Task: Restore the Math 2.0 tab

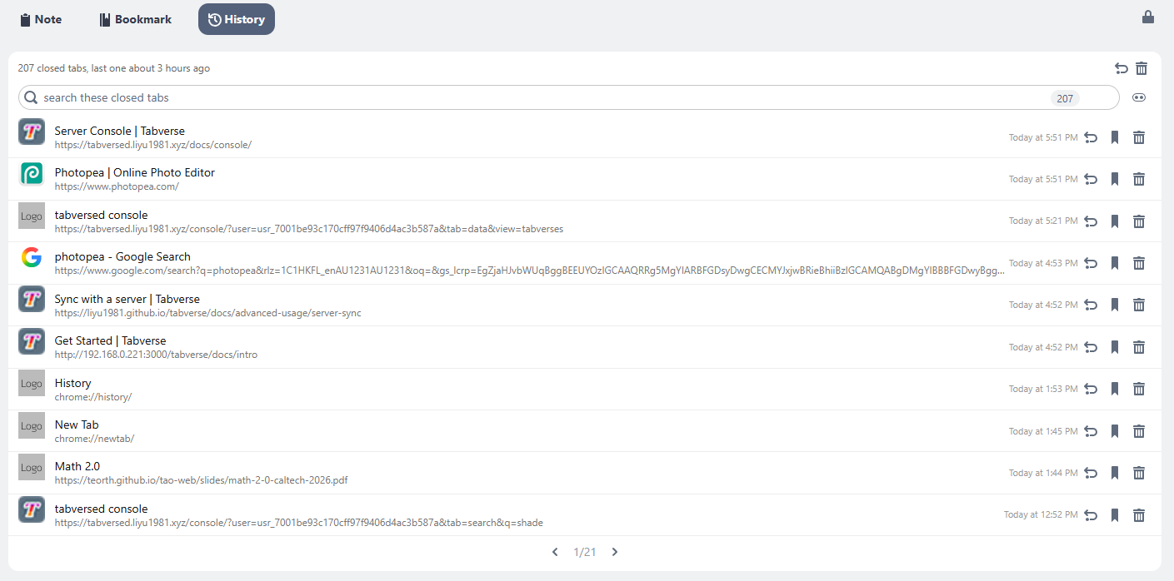Action: (1091, 473)
